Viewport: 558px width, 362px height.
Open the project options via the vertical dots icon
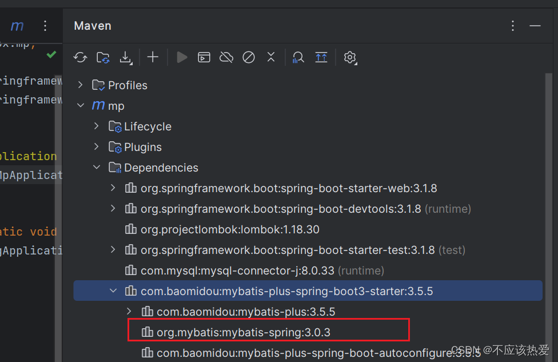[x=45, y=26]
